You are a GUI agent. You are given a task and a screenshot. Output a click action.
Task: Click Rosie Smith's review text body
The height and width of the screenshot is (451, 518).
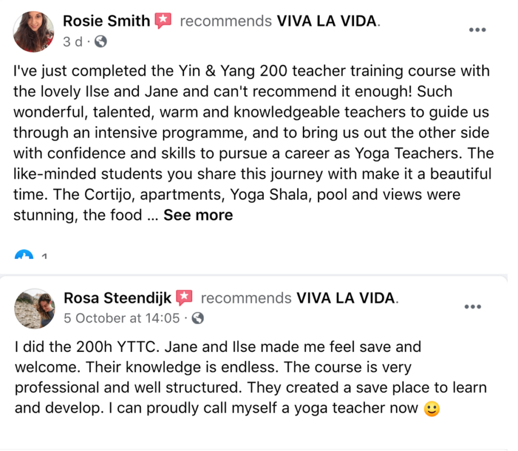[254, 143]
